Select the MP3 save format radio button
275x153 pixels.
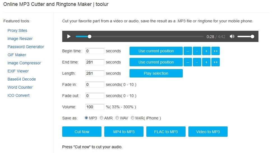pyautogui.click(x=86, y=118)
